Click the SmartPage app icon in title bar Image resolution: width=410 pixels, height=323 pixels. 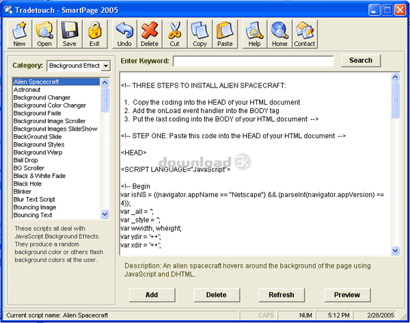[8, 10]
